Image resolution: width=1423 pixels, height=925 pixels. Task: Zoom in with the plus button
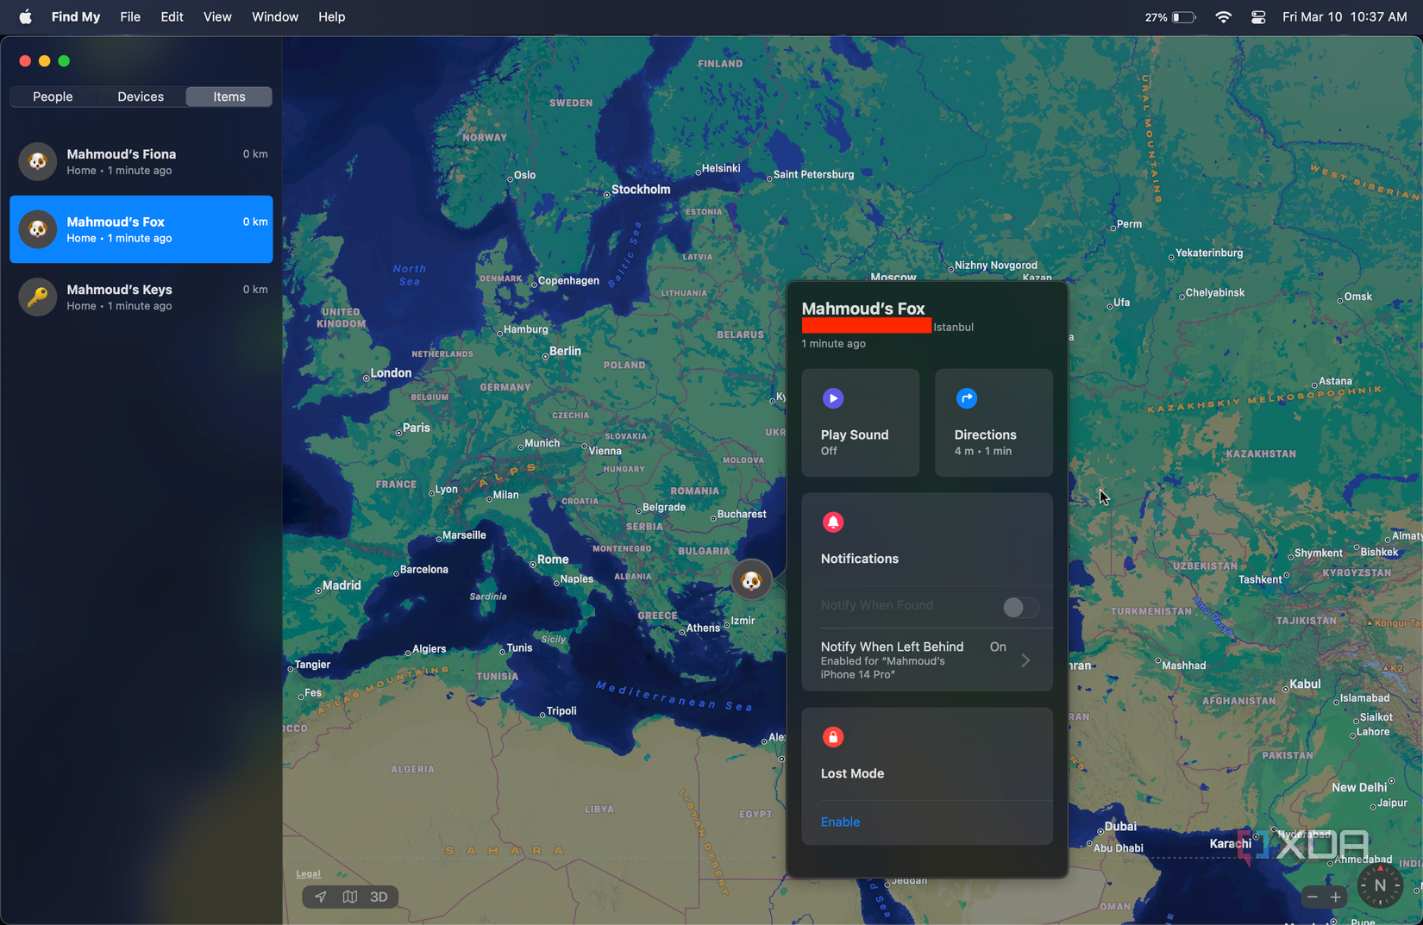(1335, 897)
